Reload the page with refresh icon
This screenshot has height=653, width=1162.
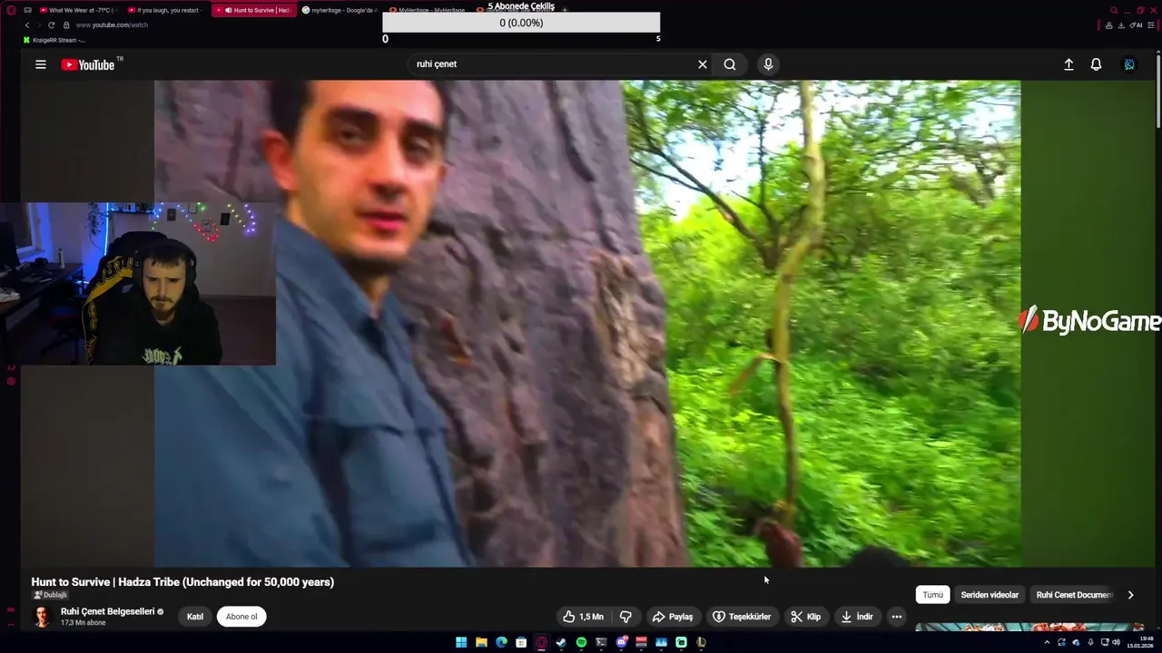pyautogui.click(x=52, y=24)
